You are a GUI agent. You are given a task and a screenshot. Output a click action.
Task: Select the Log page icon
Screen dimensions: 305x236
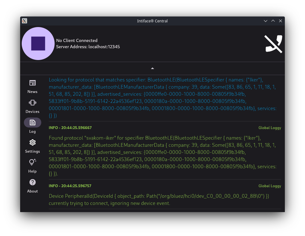[33, 123]
